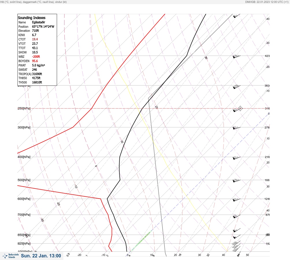Select the red BOYDEN value 95.6
The width and height of the screenshot is (290, 260).
[35, 61]
